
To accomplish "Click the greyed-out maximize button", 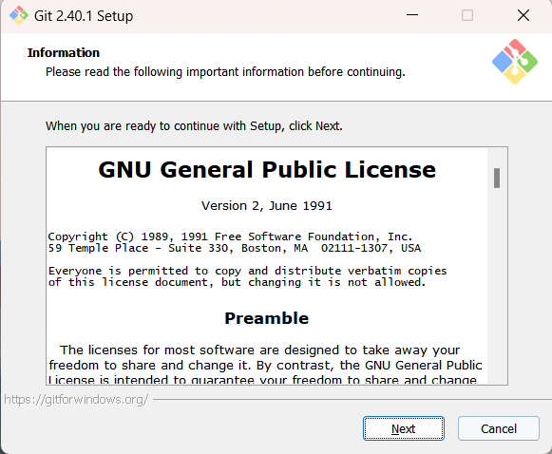I will [467, 15].
